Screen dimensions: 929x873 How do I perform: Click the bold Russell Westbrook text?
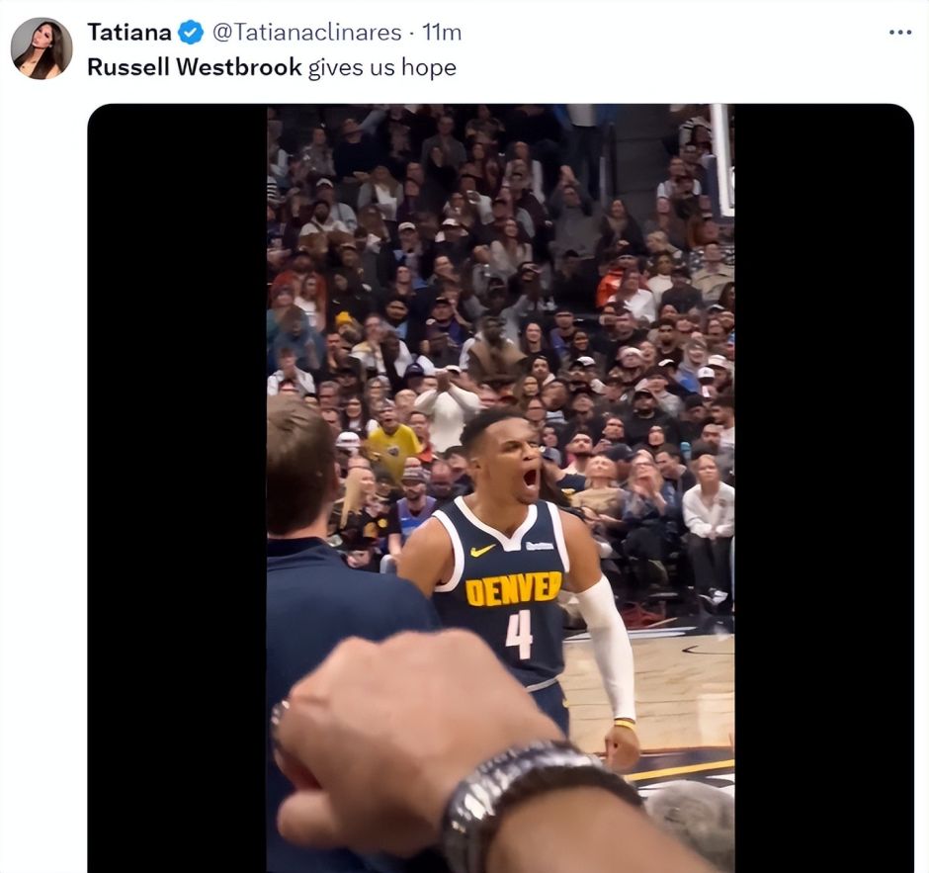[x=195, y=67]
